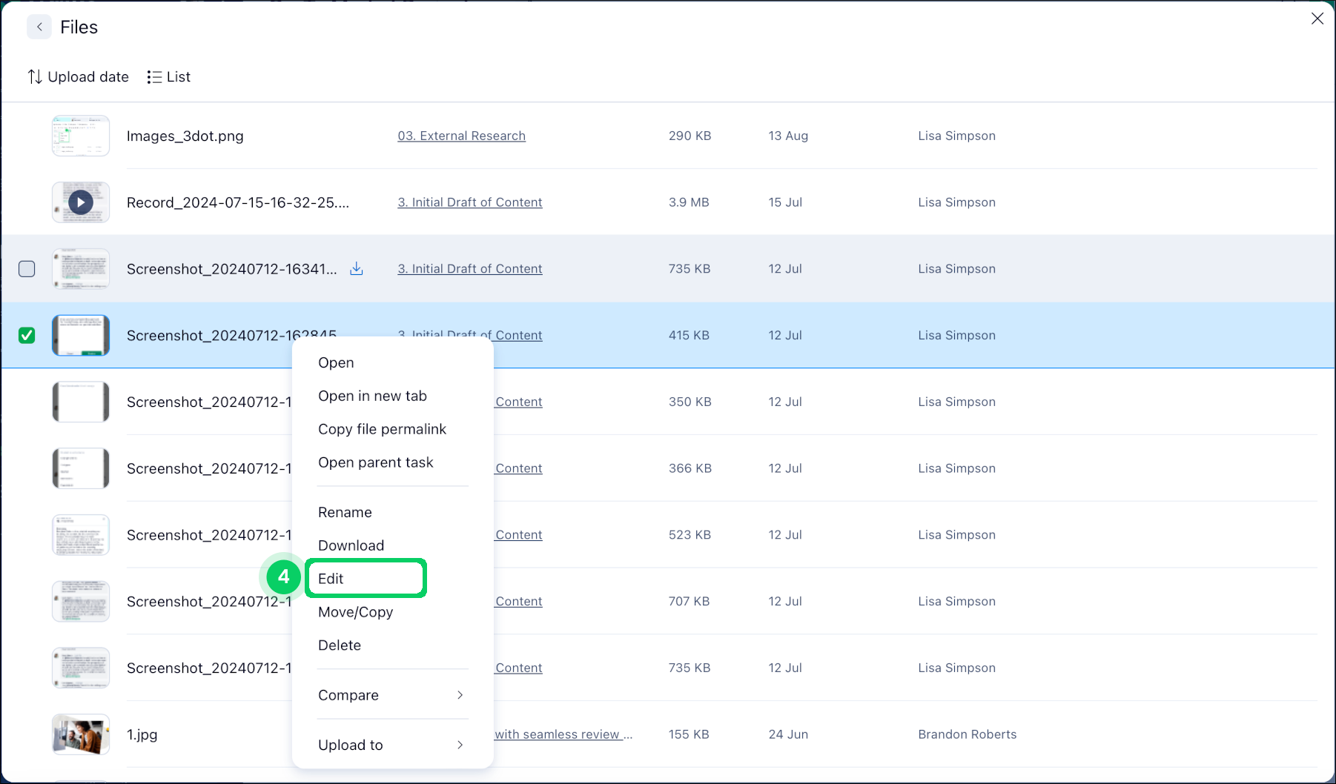Image resolution: width=1336 pixels, height=784 pixels.
Task: Choose 'Copy file permalink' in the context menu
Action: pos(382,428)
